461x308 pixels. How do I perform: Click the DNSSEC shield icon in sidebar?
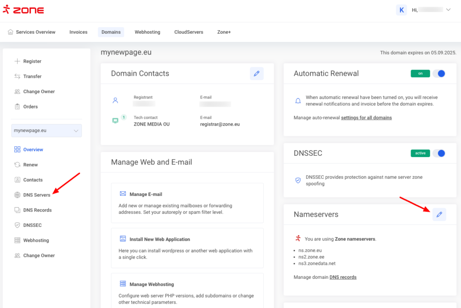(x=17, y=225)
